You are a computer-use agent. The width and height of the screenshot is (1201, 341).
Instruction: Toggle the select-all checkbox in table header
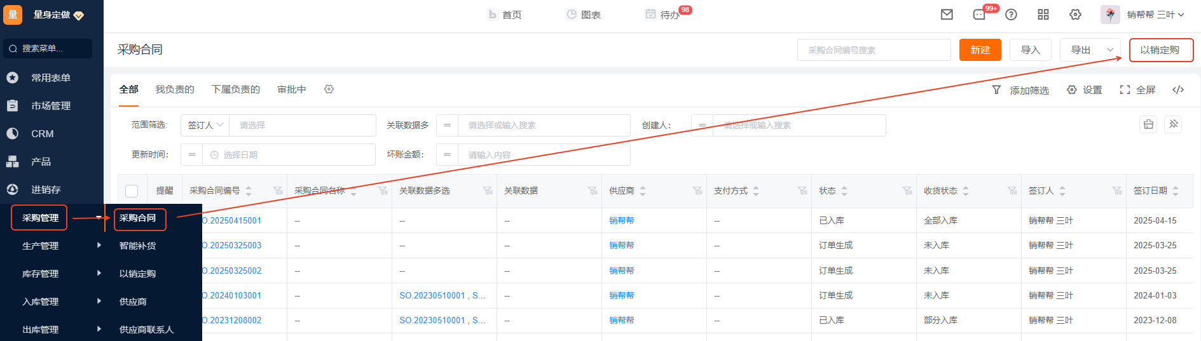[x=132, y=191]
